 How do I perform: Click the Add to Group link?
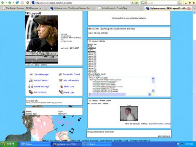pos(40,92)
